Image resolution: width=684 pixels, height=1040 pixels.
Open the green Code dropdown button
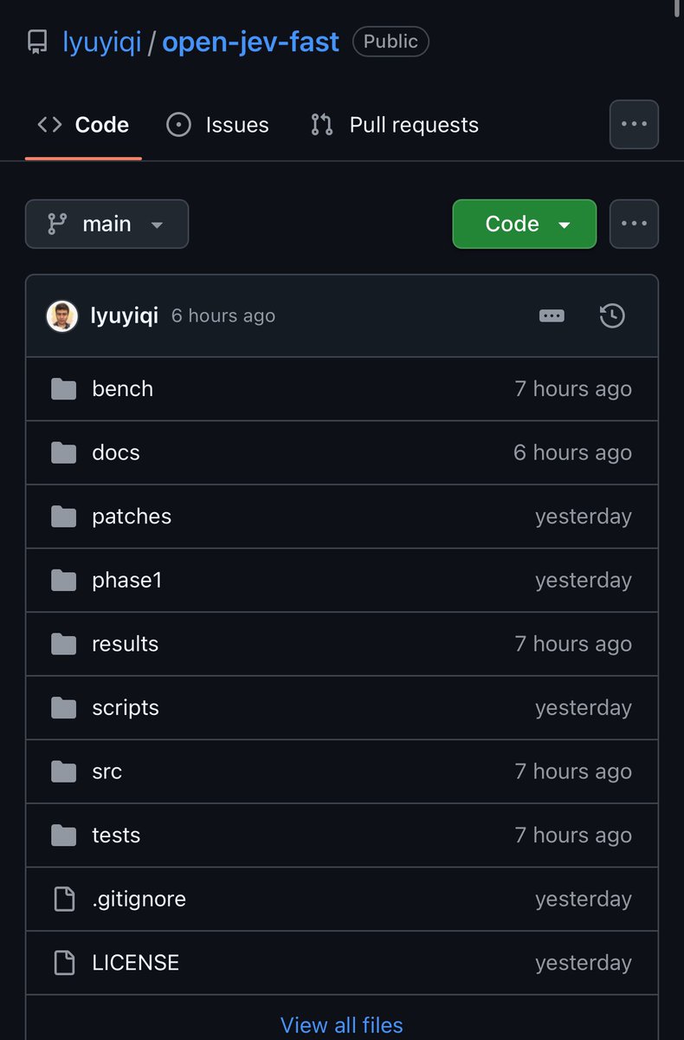point(525,224)
